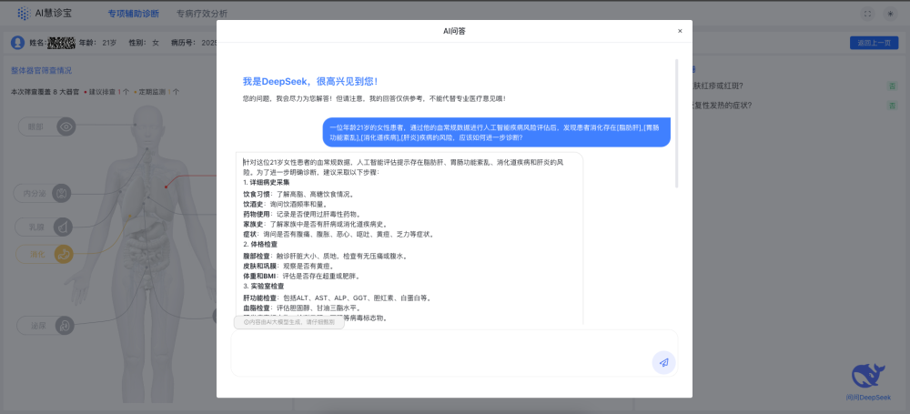Viewport: 910px width, 414px height.
Task: Click the 整体器官筛查情况 heading
Action: [41, 70]
